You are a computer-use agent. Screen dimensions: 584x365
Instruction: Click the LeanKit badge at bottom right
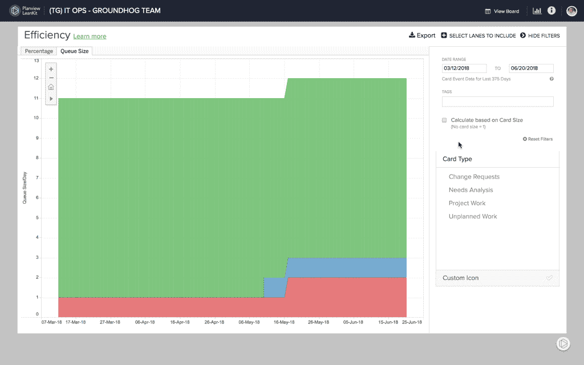563,344
